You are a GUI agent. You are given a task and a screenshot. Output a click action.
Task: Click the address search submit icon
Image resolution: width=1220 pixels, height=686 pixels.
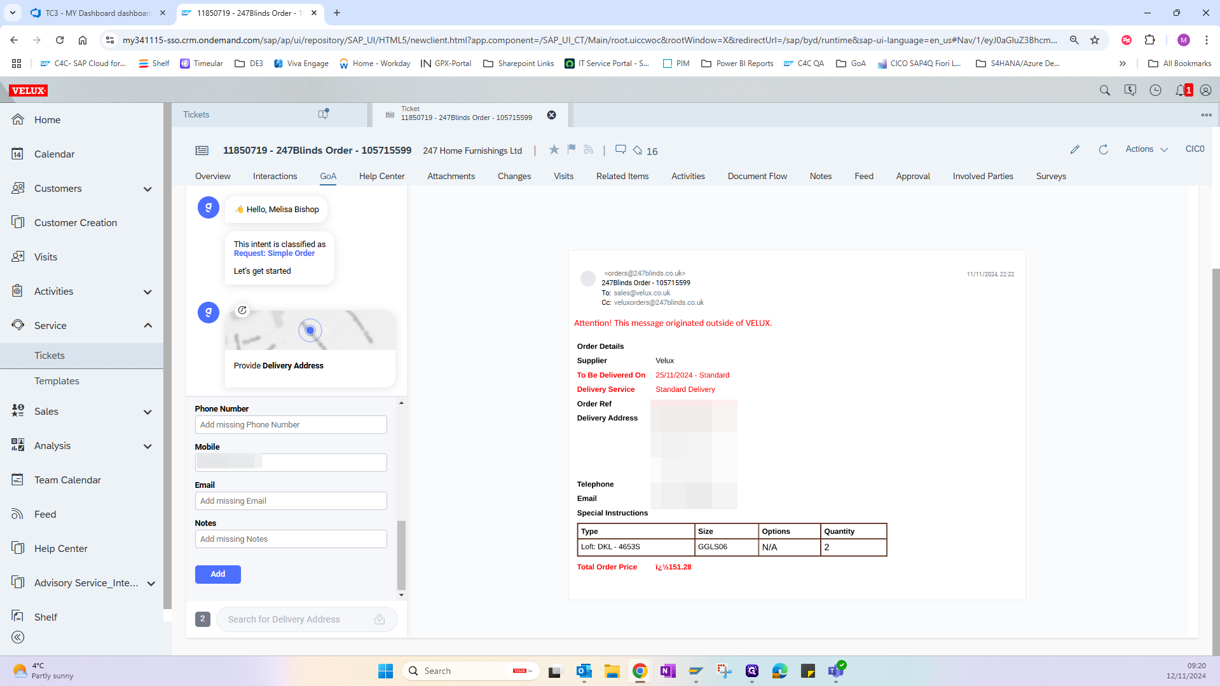(380, 619)
